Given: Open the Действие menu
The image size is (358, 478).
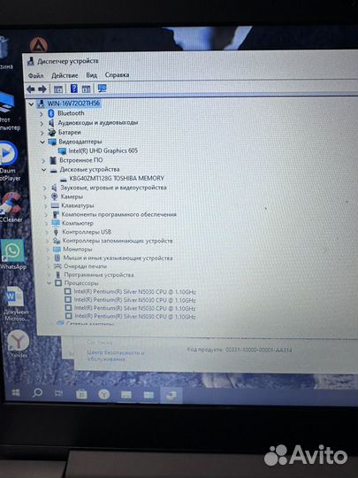Looking at the screenshot, I should coord(65,75).
